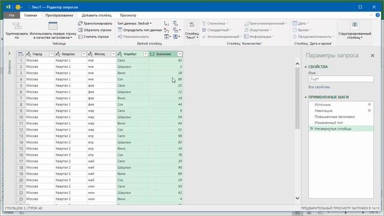Click the Месяц cell in row 17

(x=101, y=161)
